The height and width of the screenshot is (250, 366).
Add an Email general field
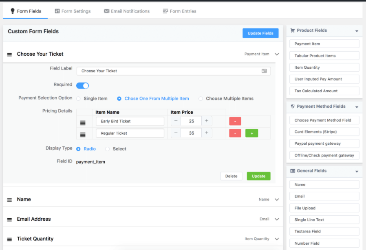[324, 196]
